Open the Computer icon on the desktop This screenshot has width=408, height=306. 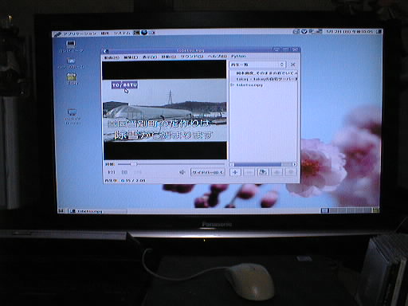(71, 45)
